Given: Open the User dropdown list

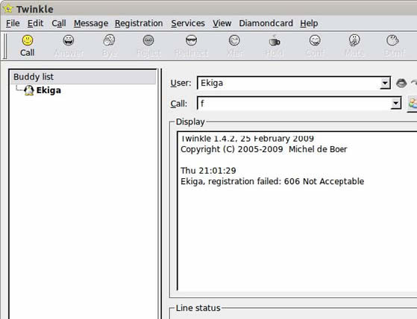Looking at the screenshot, I should pos(385,83).
